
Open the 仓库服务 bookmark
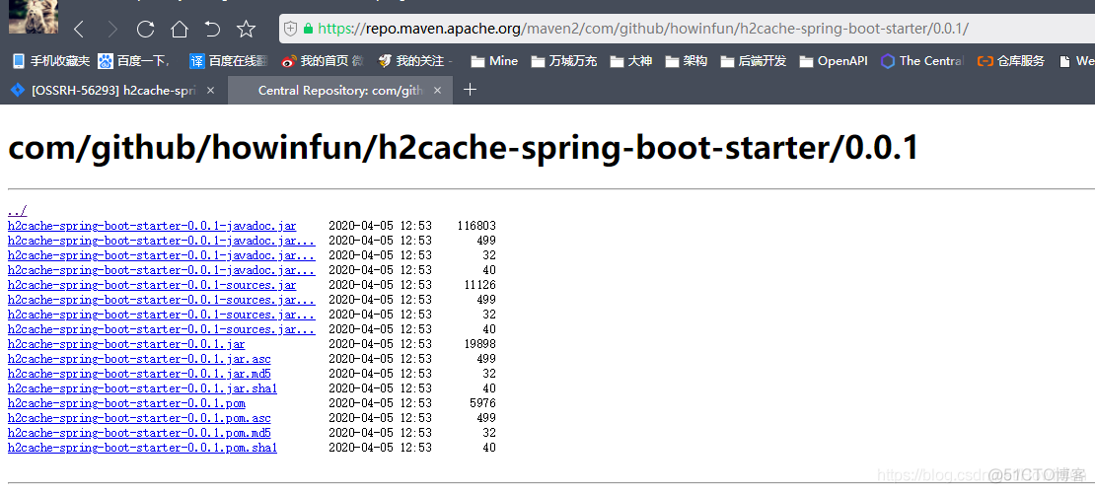[1010, 61]
